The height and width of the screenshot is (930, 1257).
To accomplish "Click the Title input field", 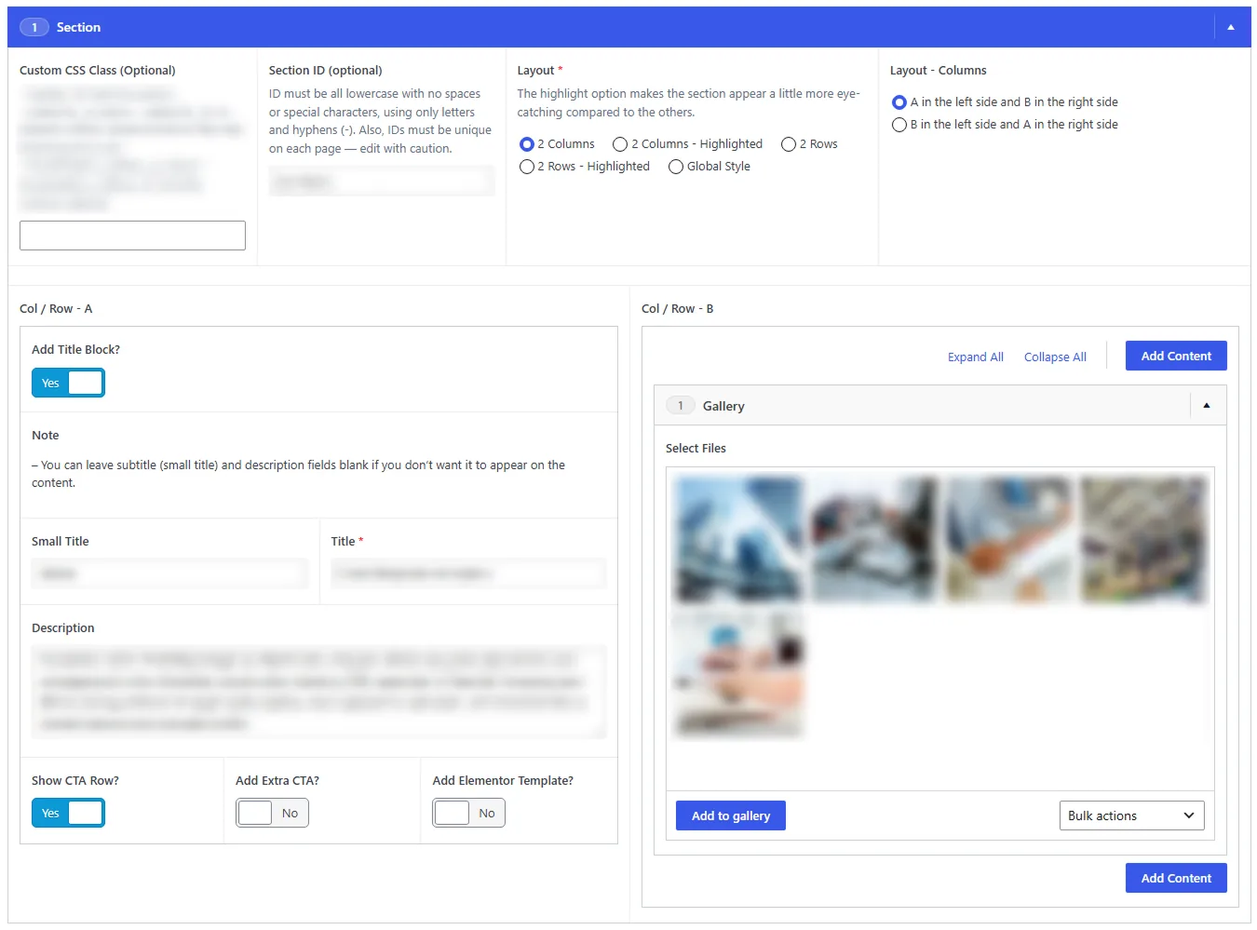I will 468,573.
